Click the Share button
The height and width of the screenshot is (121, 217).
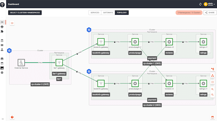click(210, 12)
